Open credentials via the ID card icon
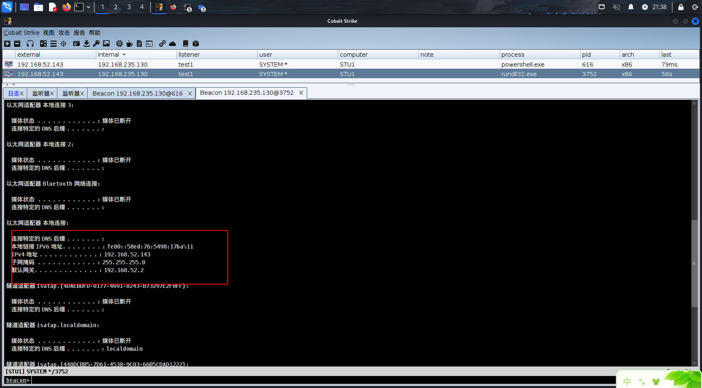This screenshot has height=388, width=702. pyautogui.click(x=76, y=43)
